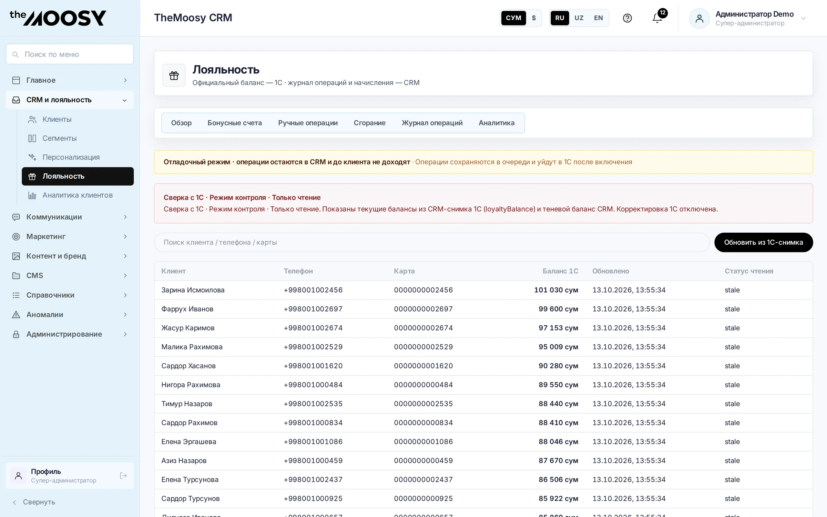This screenshot has width=827, height=517.
Task: Click Обновить из 1С-снимка button
Action: click(x=763, y=242)
